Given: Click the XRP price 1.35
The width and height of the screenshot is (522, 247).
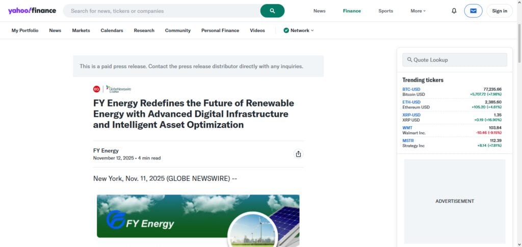Looking at the screenshot, I should [x=498, y=115].
